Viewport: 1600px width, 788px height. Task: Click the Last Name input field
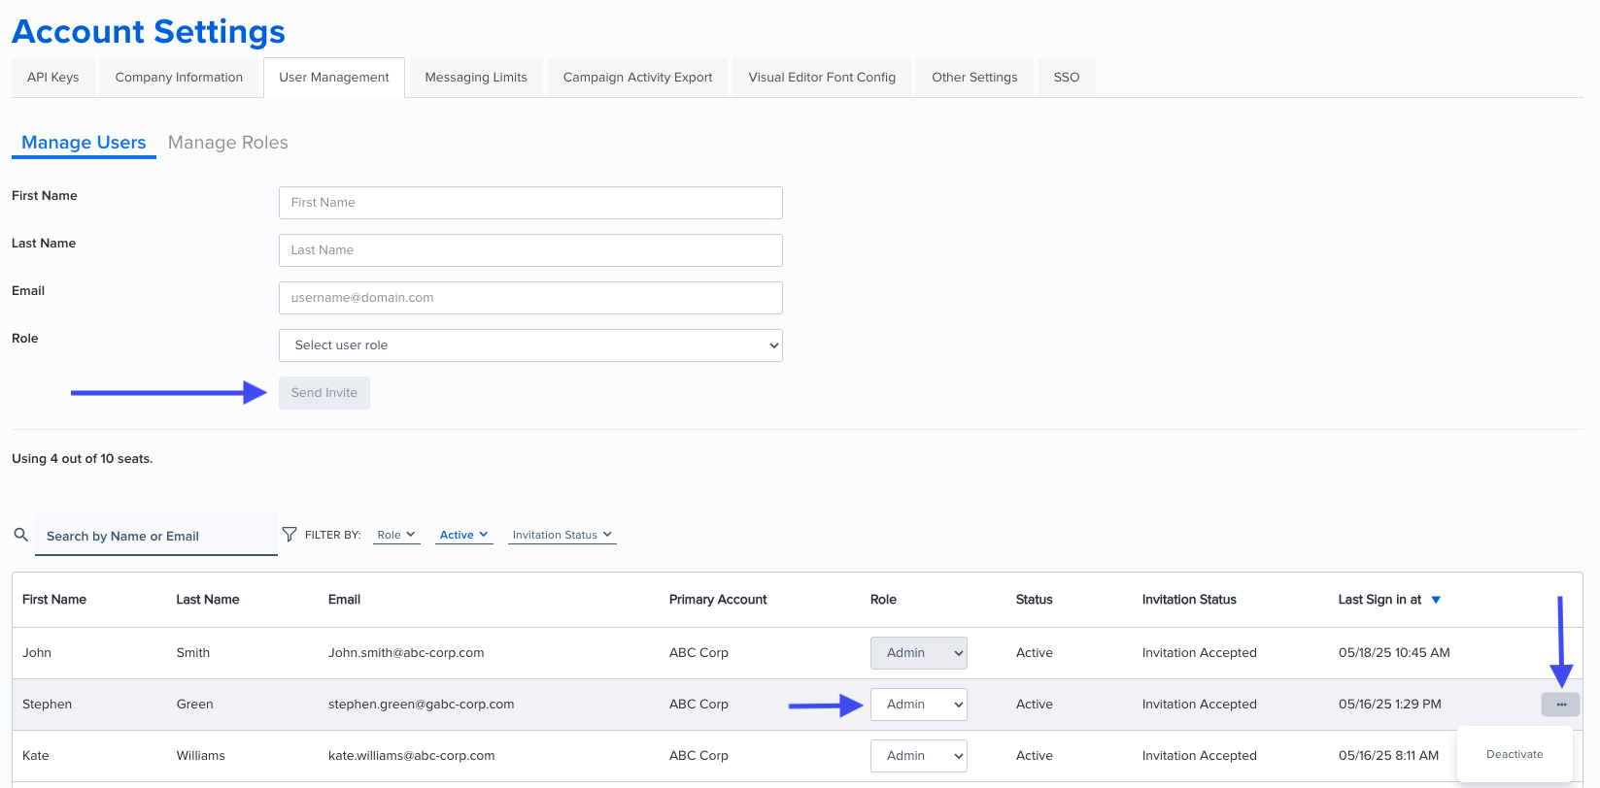tap(530, 250)
